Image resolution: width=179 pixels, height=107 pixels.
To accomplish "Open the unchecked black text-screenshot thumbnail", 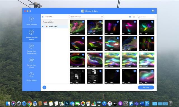I will (x=77, y=76).
